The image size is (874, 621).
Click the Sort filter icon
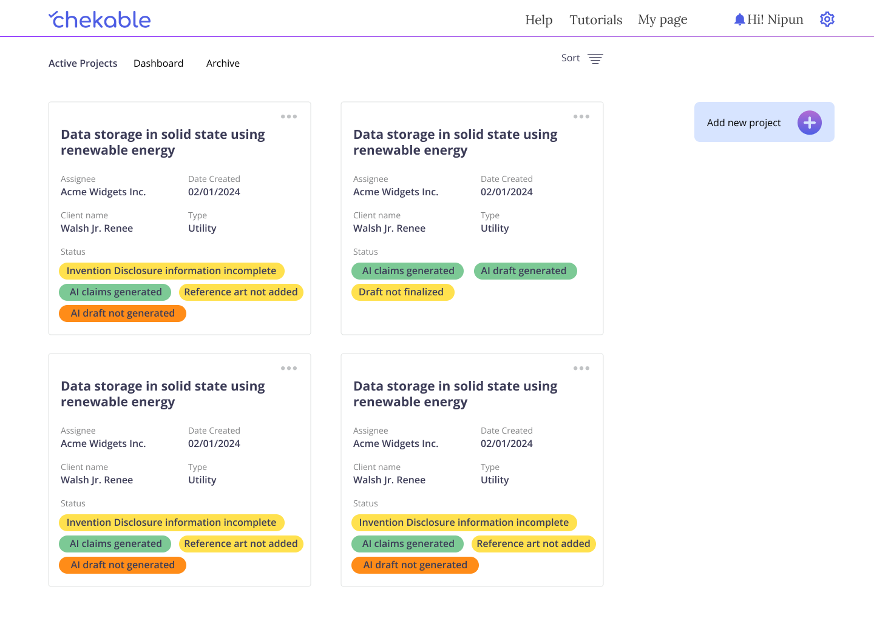tap(595, 58)
